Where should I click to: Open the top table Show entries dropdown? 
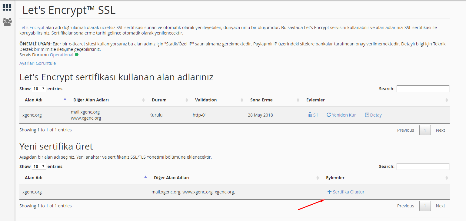point(39,89)
